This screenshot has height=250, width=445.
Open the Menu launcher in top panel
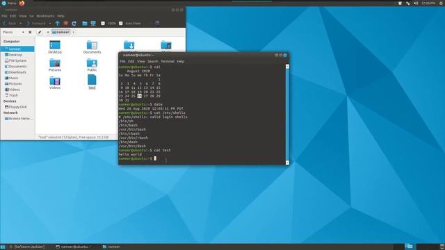[x=9, y=3]
